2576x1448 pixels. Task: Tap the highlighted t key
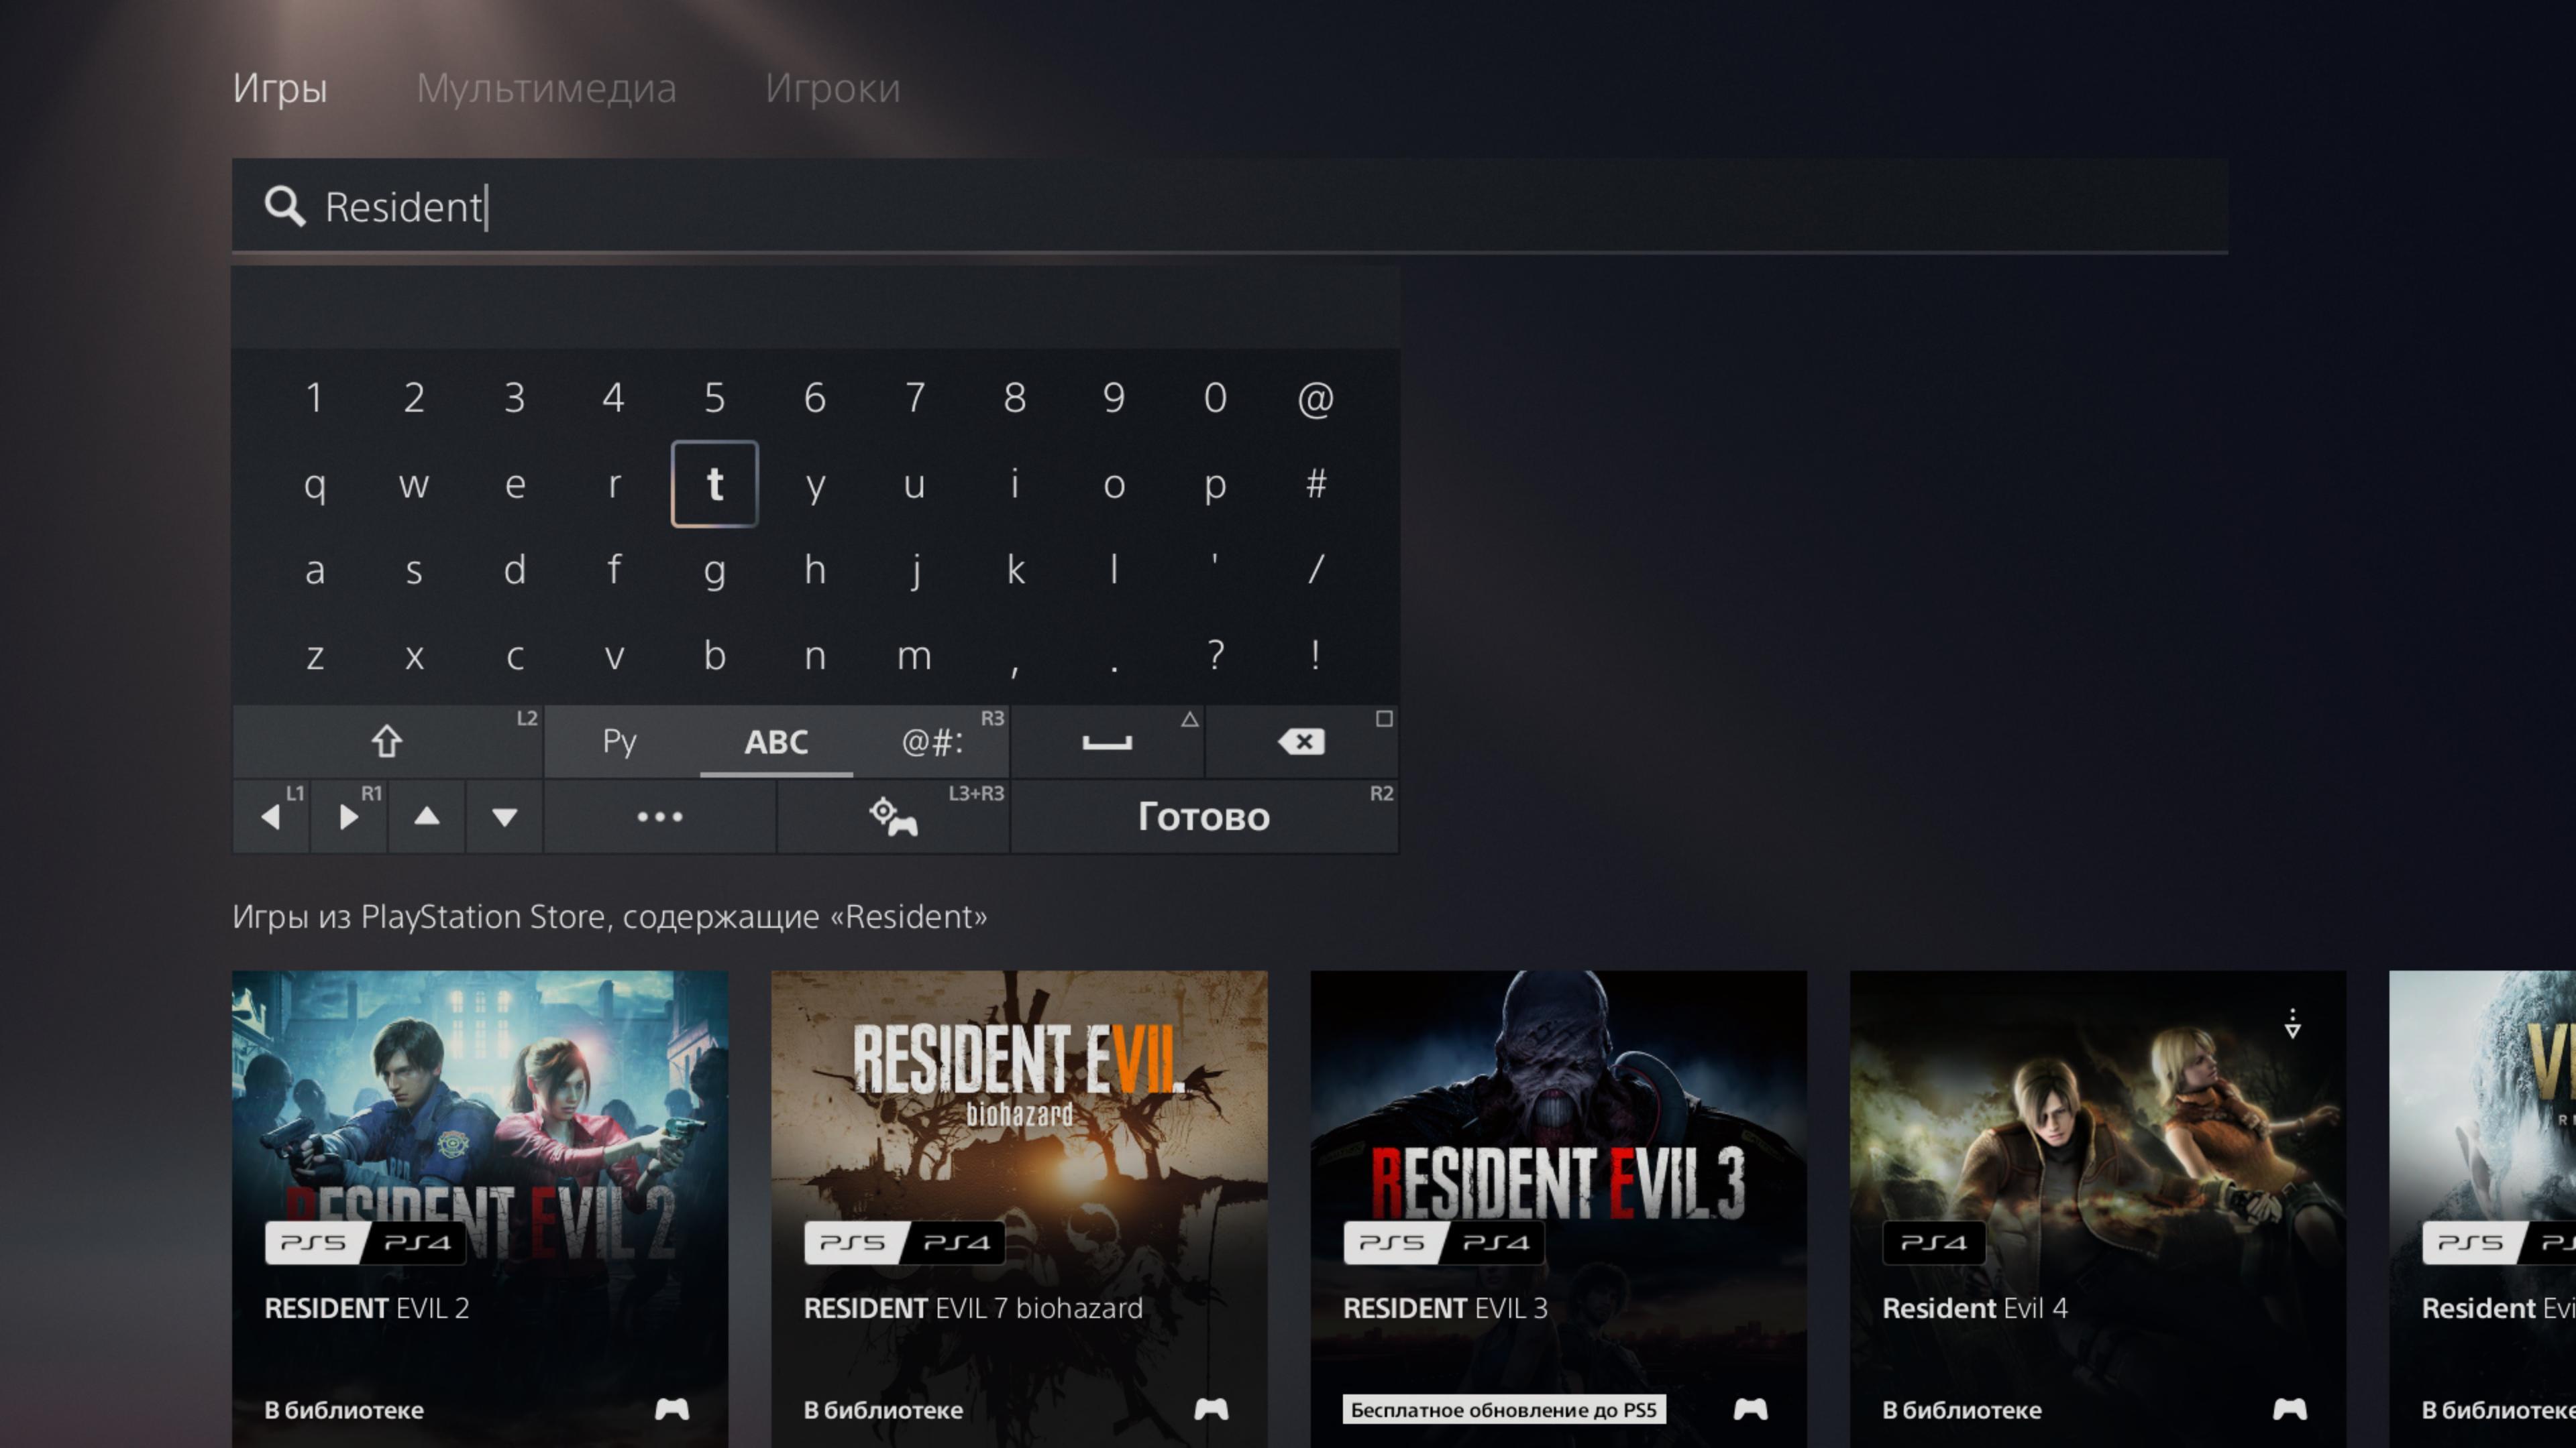coord(714,483)
